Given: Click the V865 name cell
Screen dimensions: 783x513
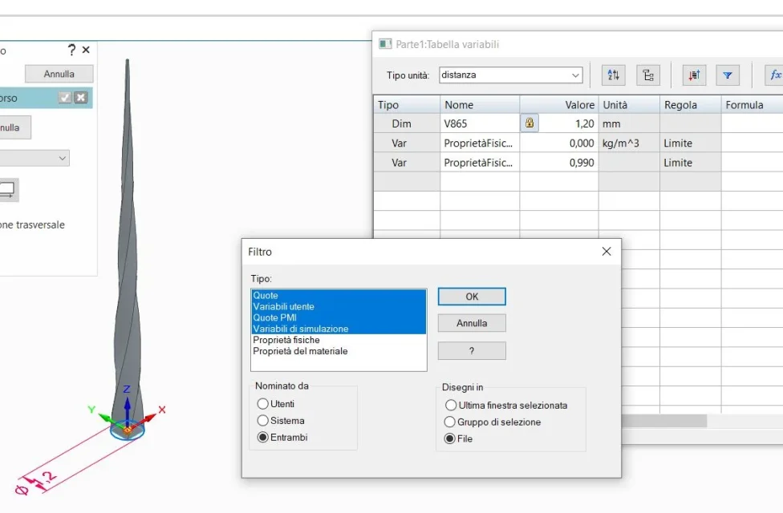Looking at the screenshot, I should pos(480,123).
